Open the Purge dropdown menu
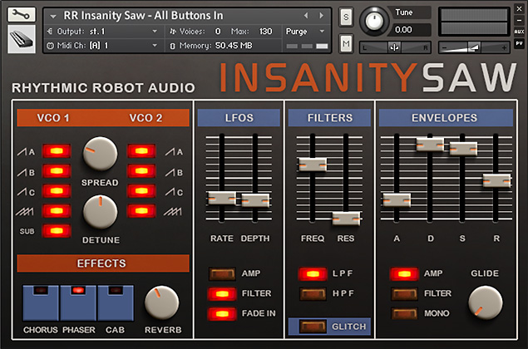528x349 pixels. pyautogui.click(x=305, y=32)
